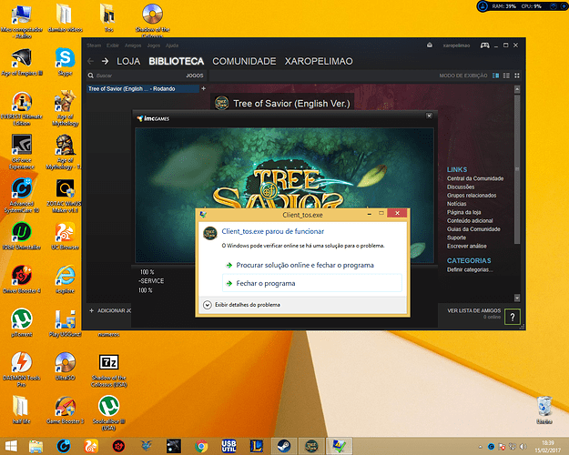Switch to grid view display mode

pyautogui.click(x=516, y=76)
